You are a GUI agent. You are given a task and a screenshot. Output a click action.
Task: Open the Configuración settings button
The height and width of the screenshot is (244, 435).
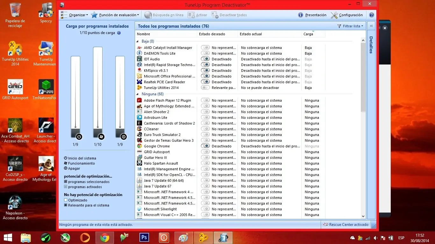347,15
